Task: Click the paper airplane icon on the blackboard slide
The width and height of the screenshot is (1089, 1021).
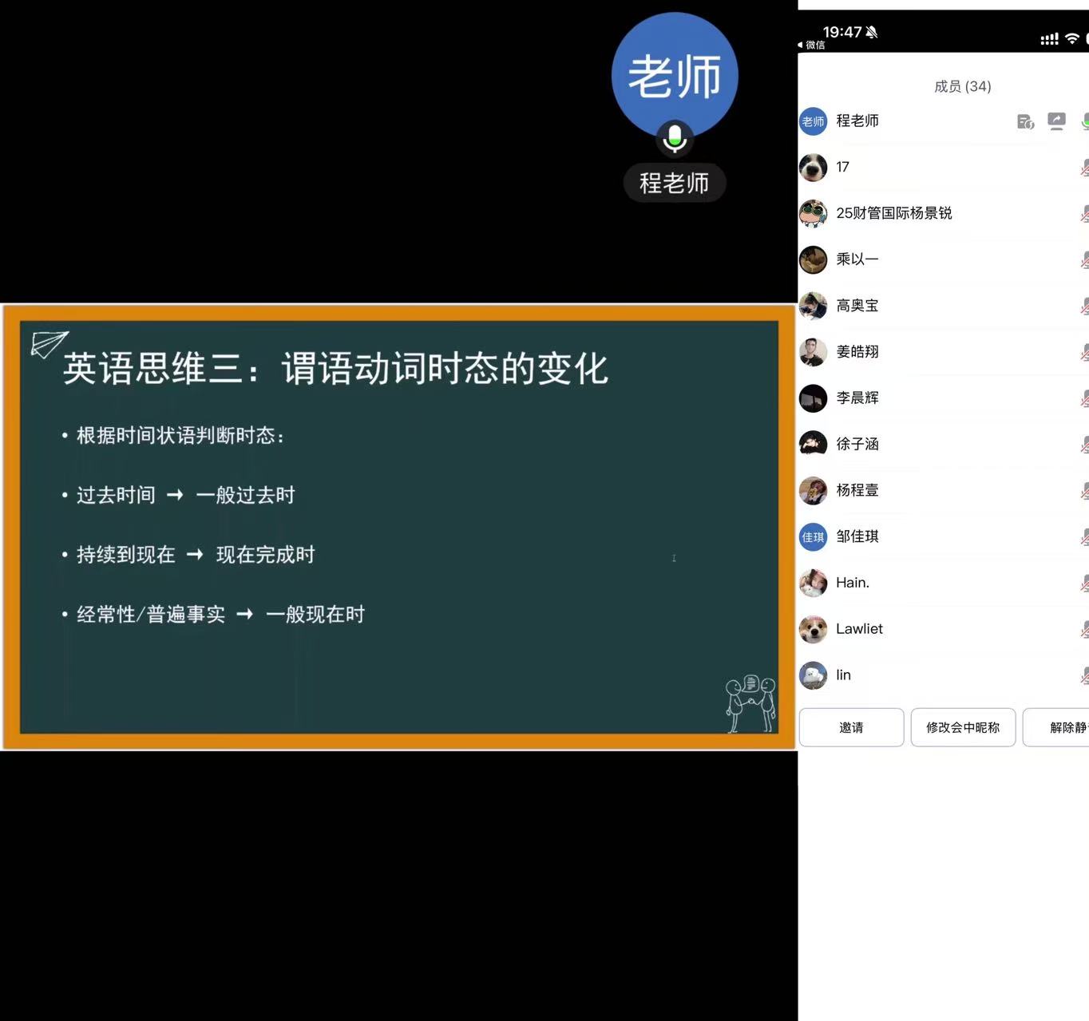Action: [50, 345]
